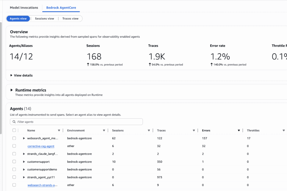This screenshot has width=287, height=191.
Task: Expand the strands_agent_yyz11 agent row
Action: [24, 177]
